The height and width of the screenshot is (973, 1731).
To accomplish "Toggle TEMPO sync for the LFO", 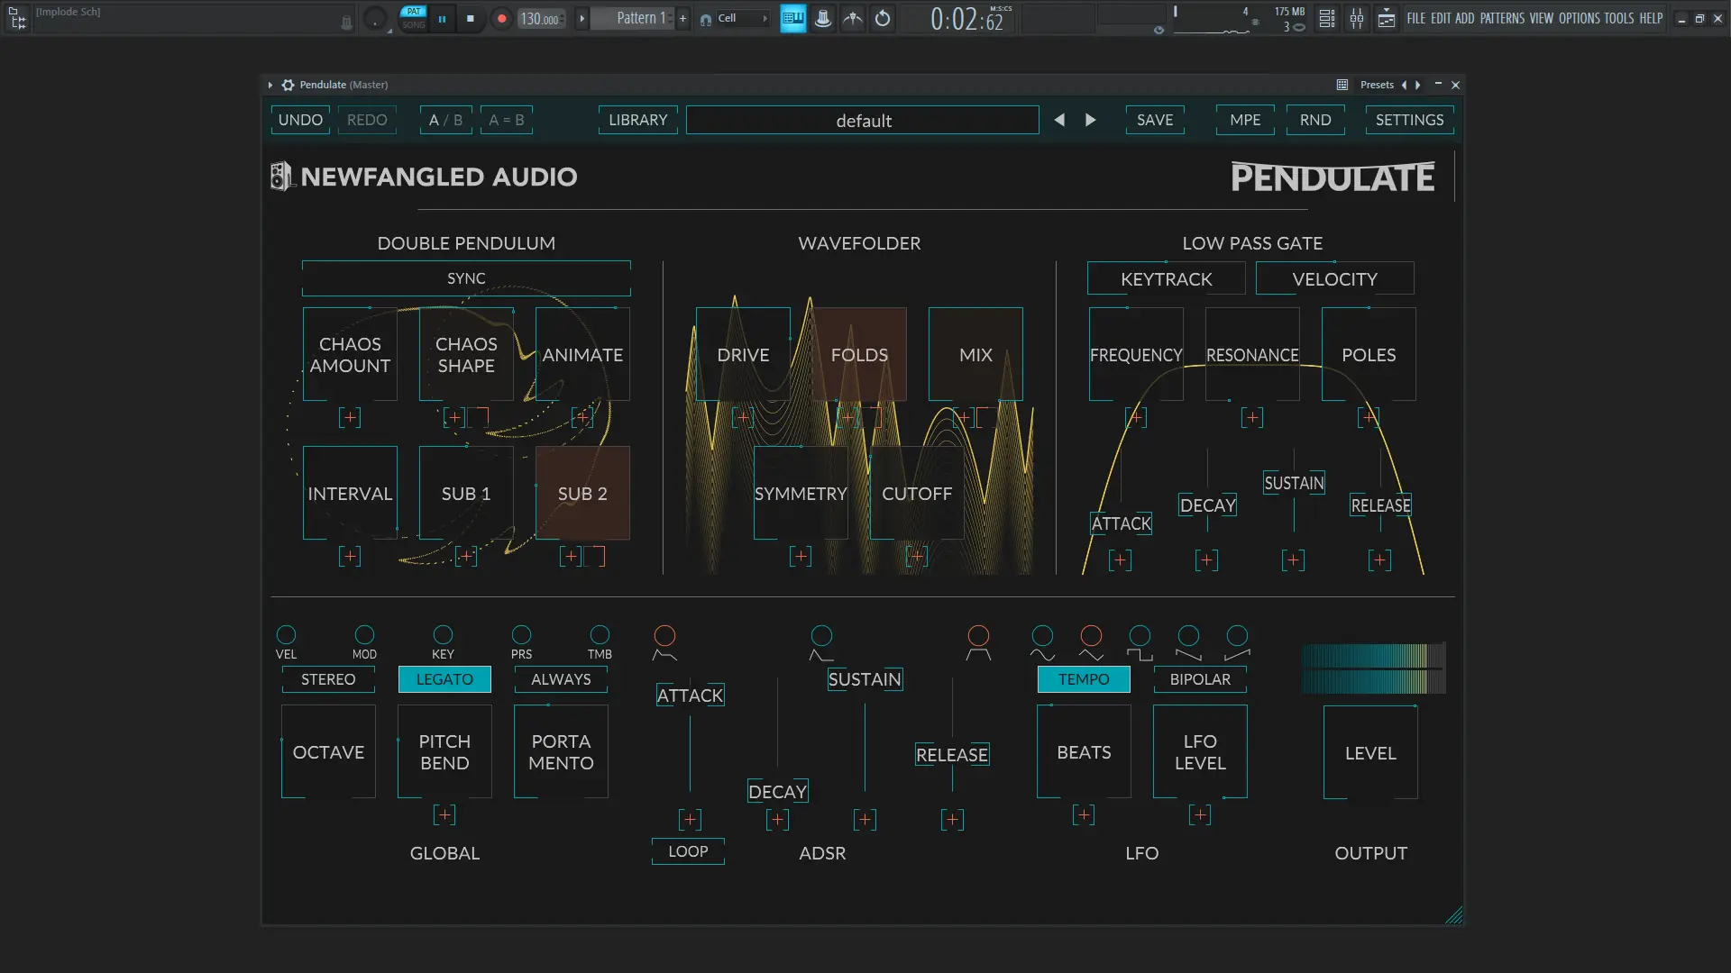I will tap(1084, 679).
